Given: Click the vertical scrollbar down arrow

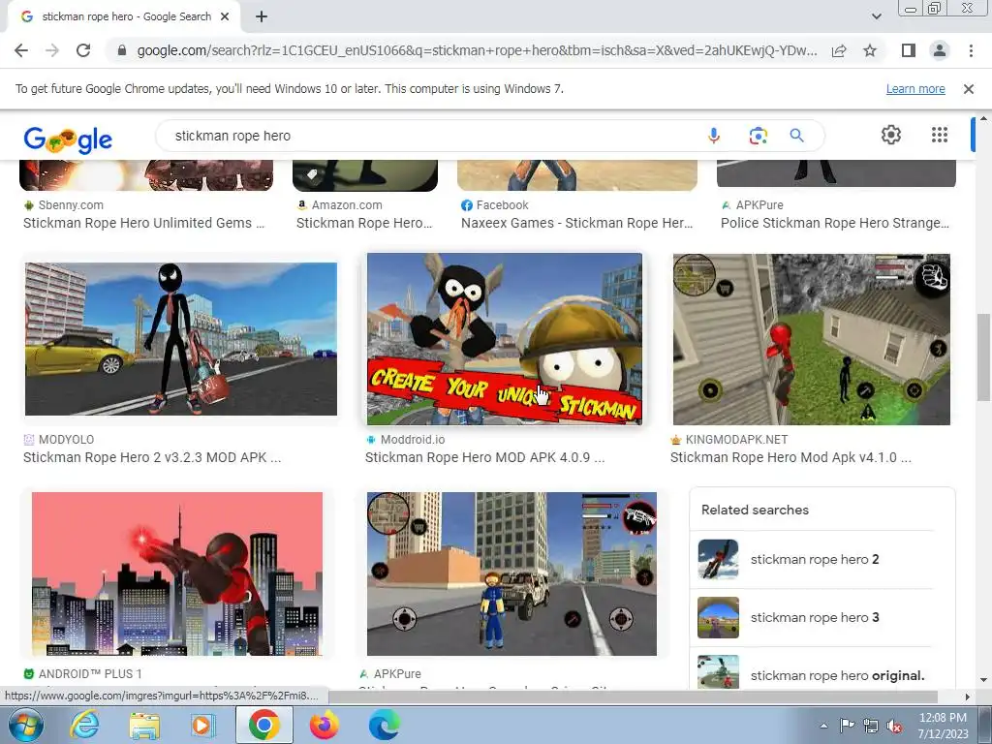Looking at the screenshot, I should pyautogui.click(x=983, y=681).
